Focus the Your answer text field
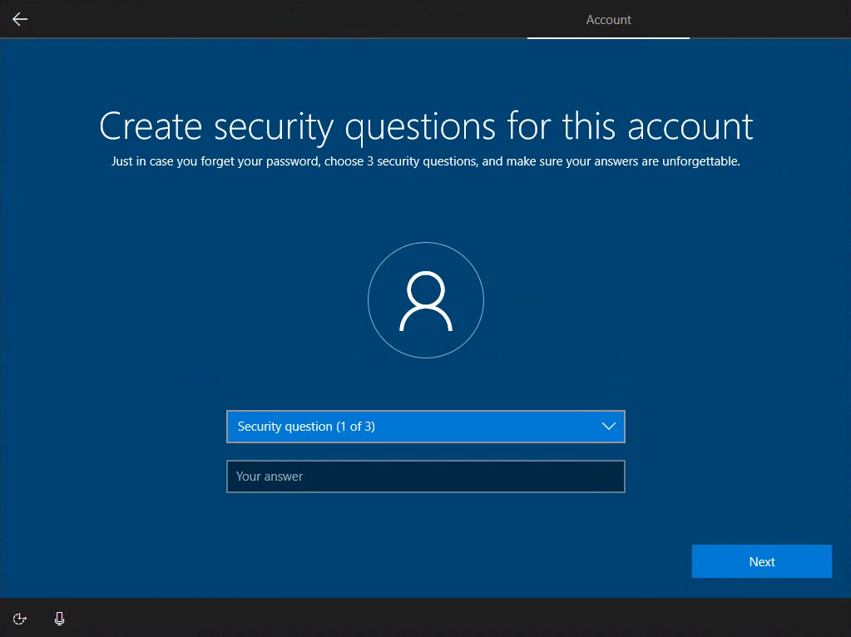The width and height of the screenshot is (851, 637). (425, 477)
